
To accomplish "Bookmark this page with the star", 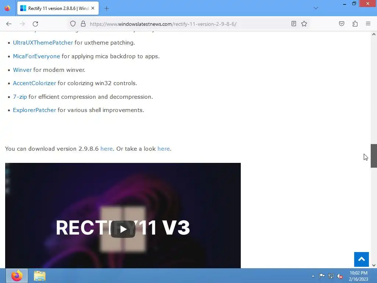I will point(304,24).
